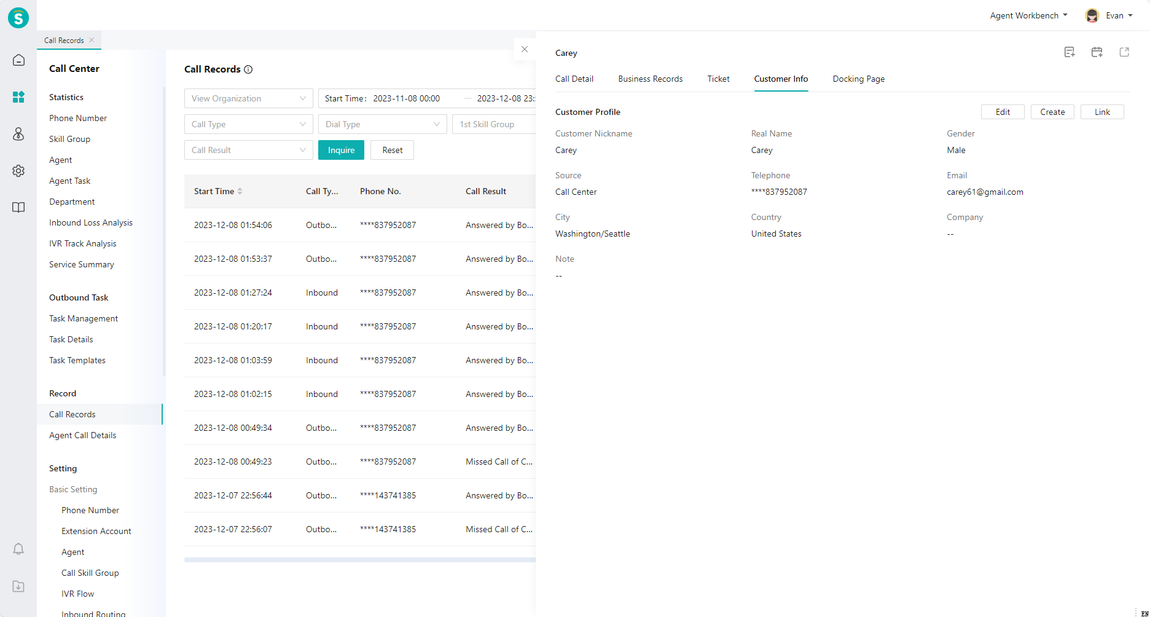Expand Basic Setting section
The image size is (1150, 617).
(x=73, y=489)
